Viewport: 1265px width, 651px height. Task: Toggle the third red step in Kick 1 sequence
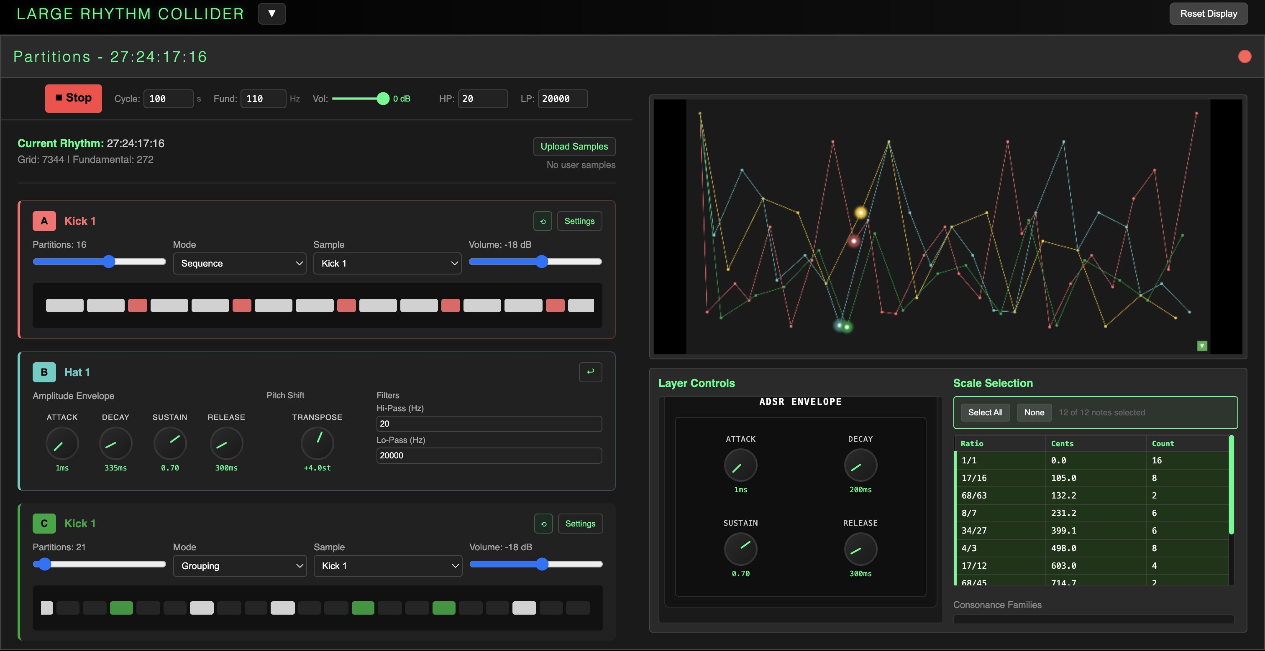[138, 305]
